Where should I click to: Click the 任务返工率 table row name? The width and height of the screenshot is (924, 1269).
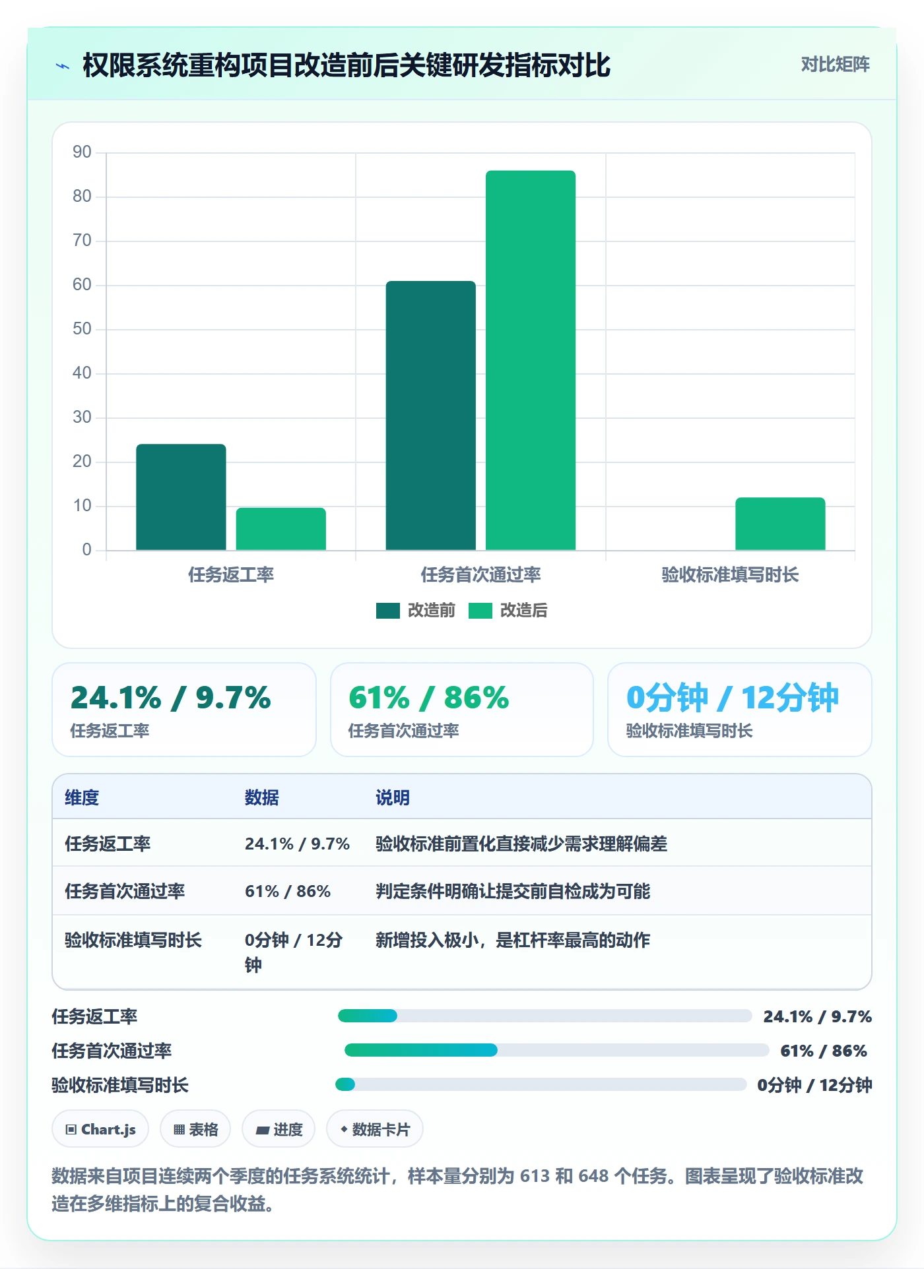coord(108,844)
